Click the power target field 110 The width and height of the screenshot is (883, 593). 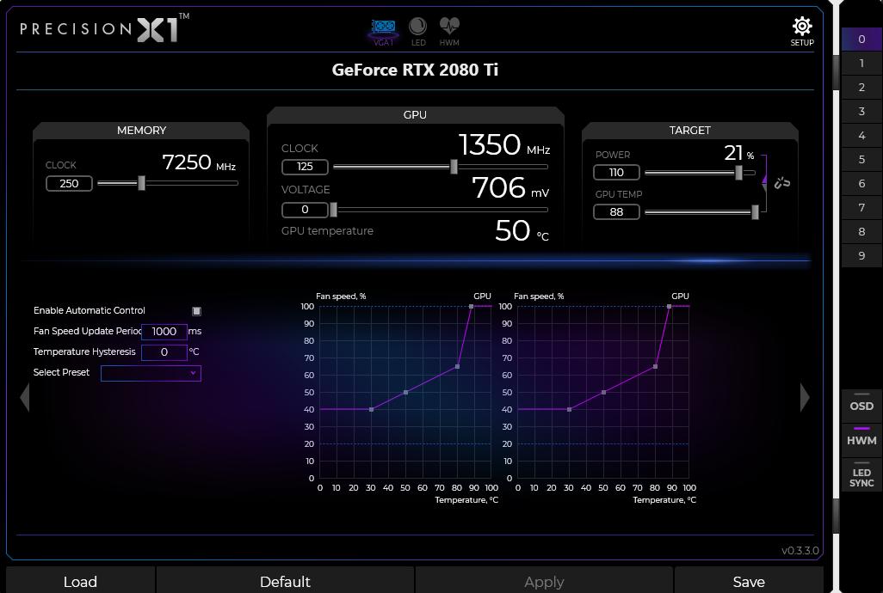tap(616, 173)
